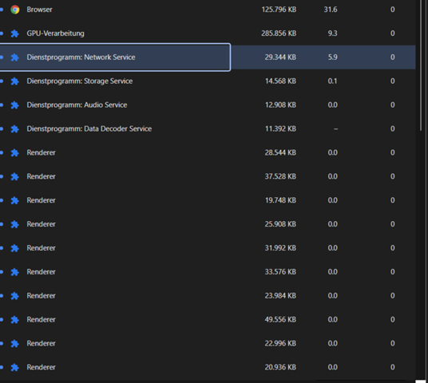Click the vertical scrollbar on the right edge

point(422,65)
